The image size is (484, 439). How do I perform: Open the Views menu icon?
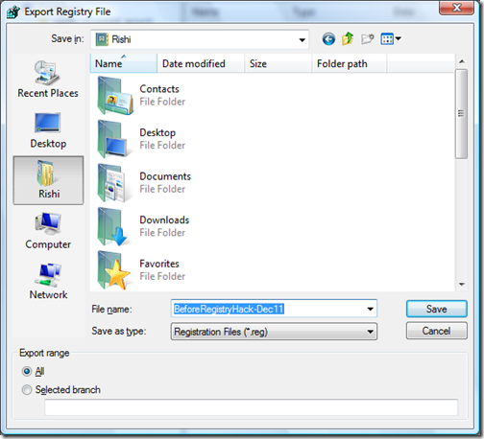tap(387, 39)
